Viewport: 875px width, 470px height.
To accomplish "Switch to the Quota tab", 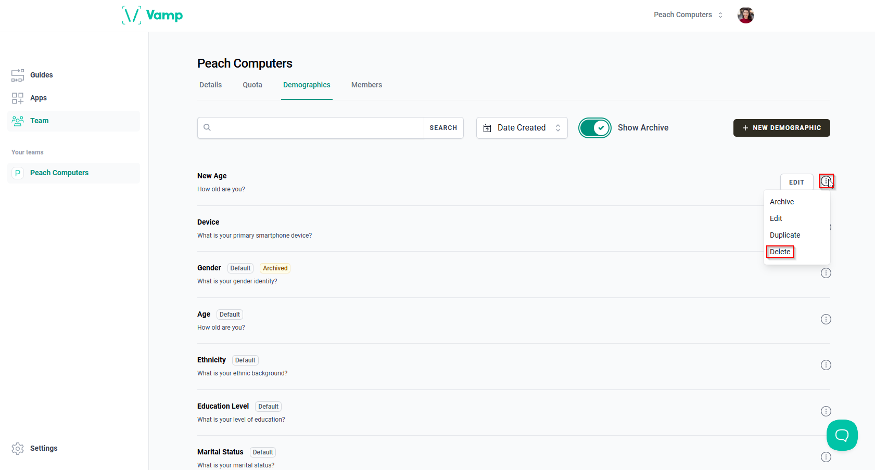I will (x=252, y=85).
